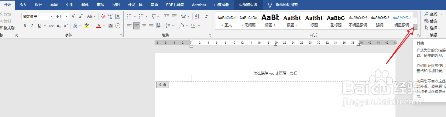Screen dimensions: 446x117
Task: Open the font size dropdown (小五)
Action: [x=67, y=16]
